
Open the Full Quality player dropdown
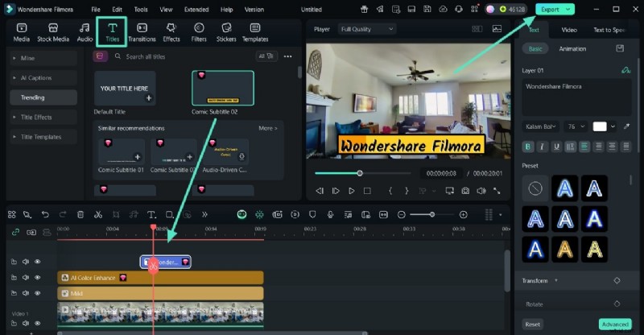pyautogui.click(x=367, y=29)
